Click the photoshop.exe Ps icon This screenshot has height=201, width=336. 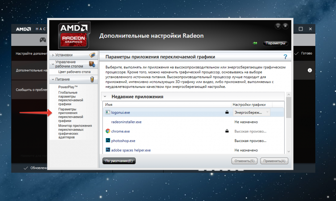(108, 141)
